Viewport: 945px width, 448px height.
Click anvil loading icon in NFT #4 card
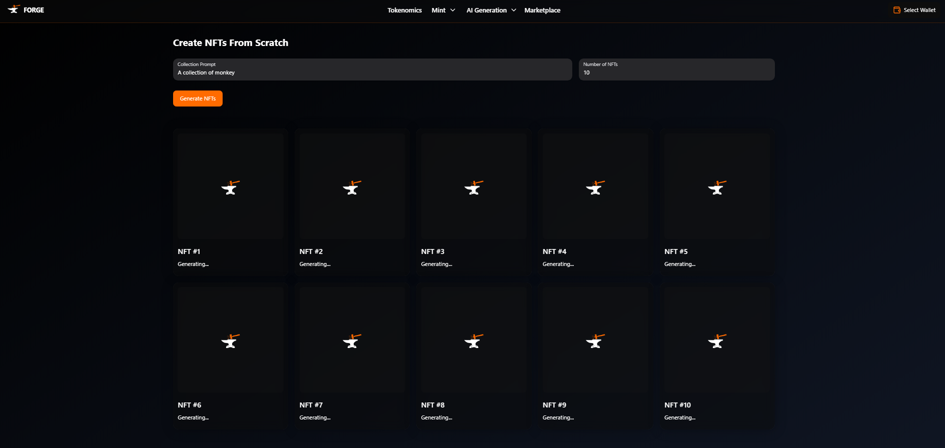coord(595,187)
